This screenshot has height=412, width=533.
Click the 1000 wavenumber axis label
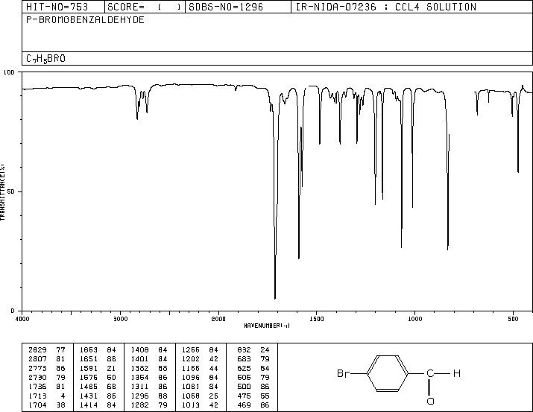point(414,319)
